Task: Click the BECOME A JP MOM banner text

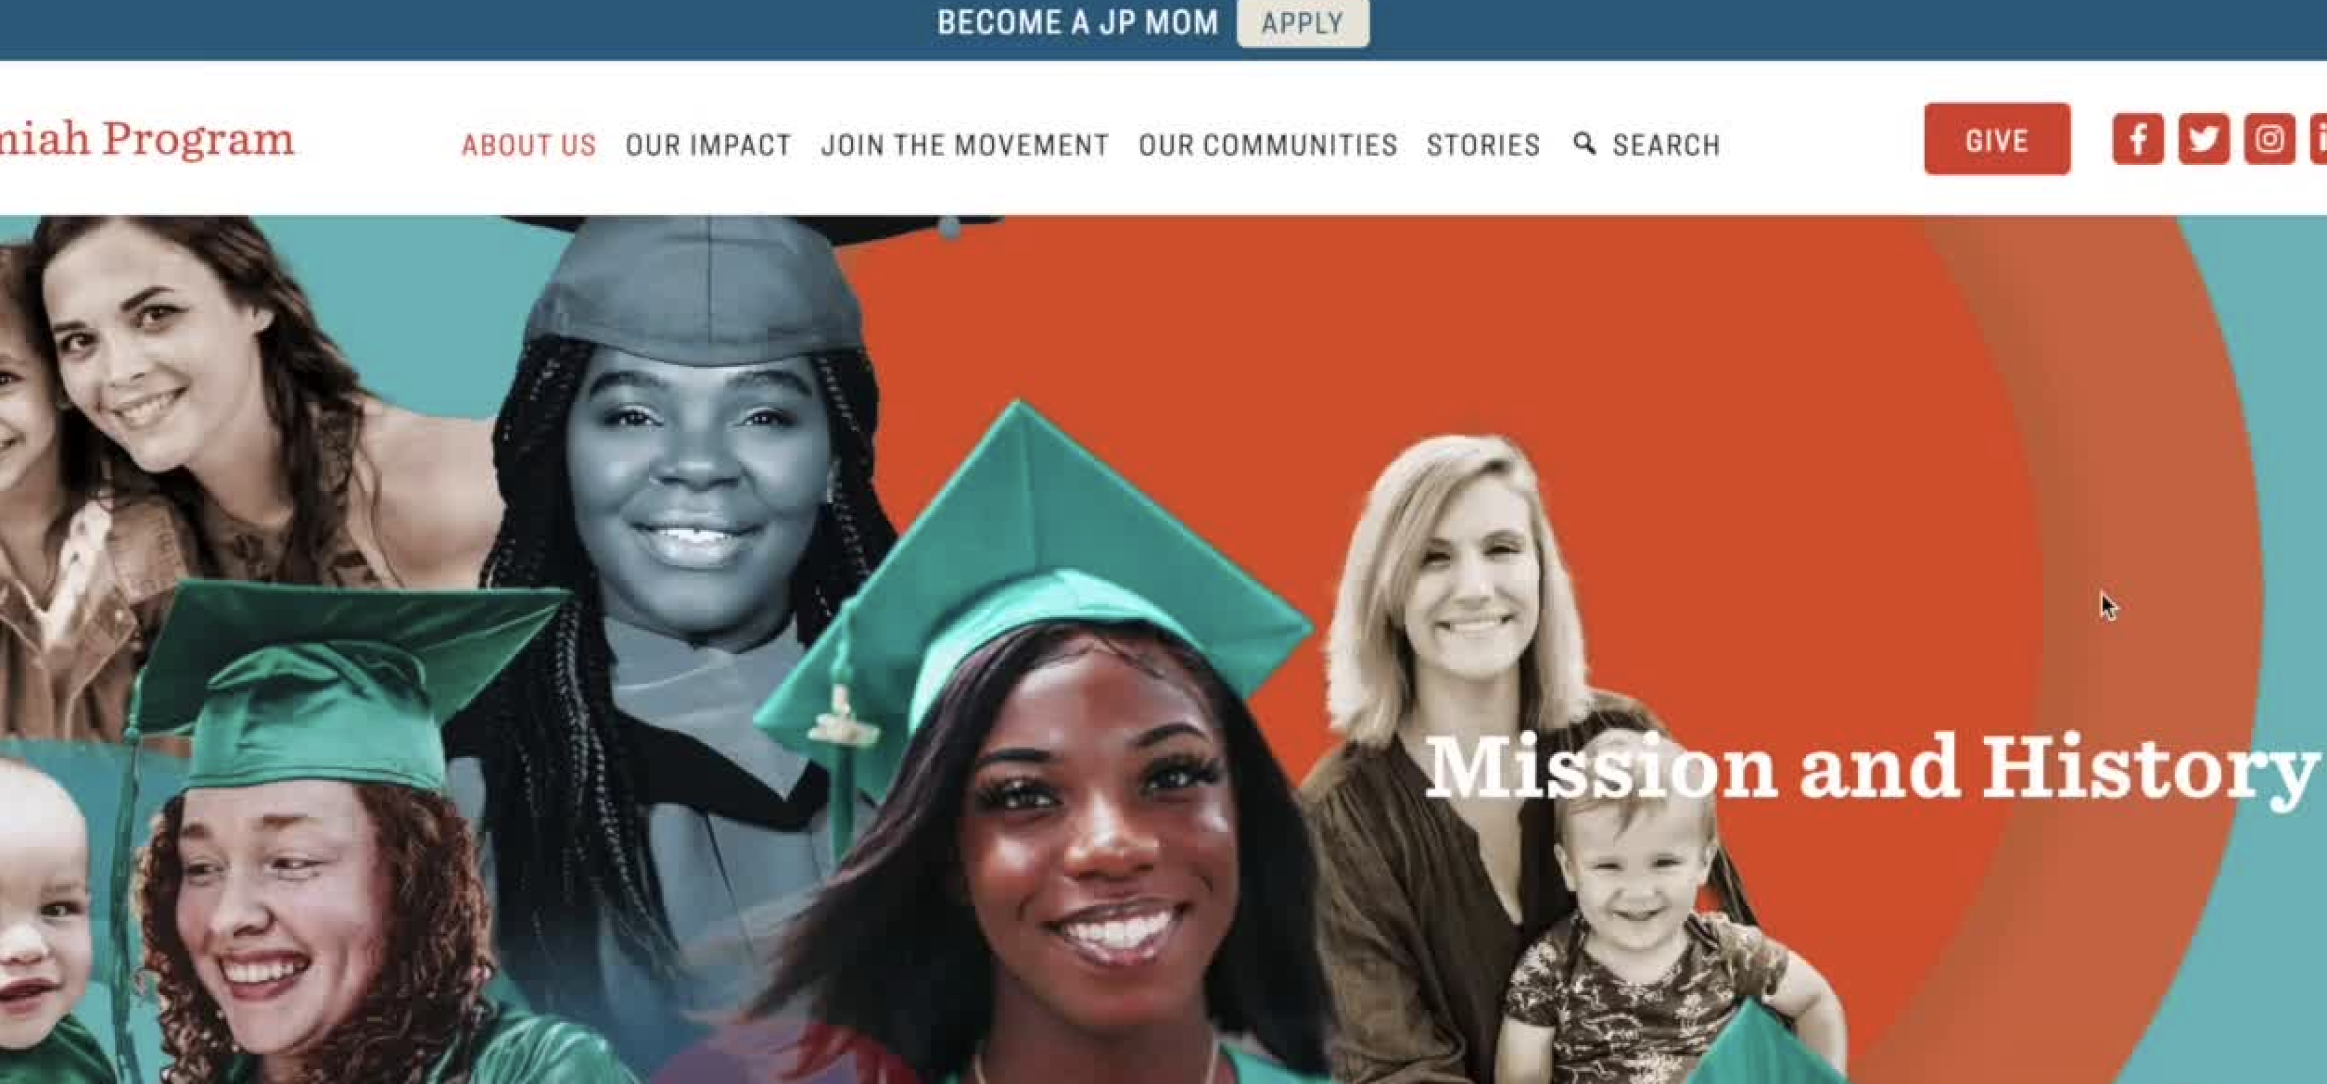Action: [1077, 22]
